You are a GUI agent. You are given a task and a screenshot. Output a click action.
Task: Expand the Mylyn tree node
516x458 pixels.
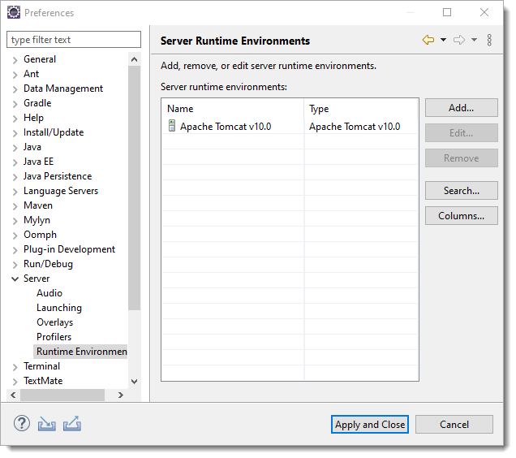pyautogui.click(x=15, y=221)
